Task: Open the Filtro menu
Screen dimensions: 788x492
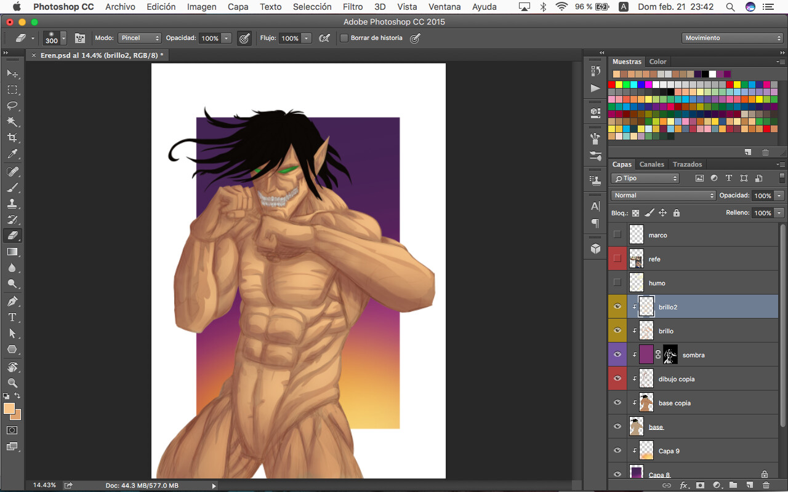Action: click(x=353, y=7)
